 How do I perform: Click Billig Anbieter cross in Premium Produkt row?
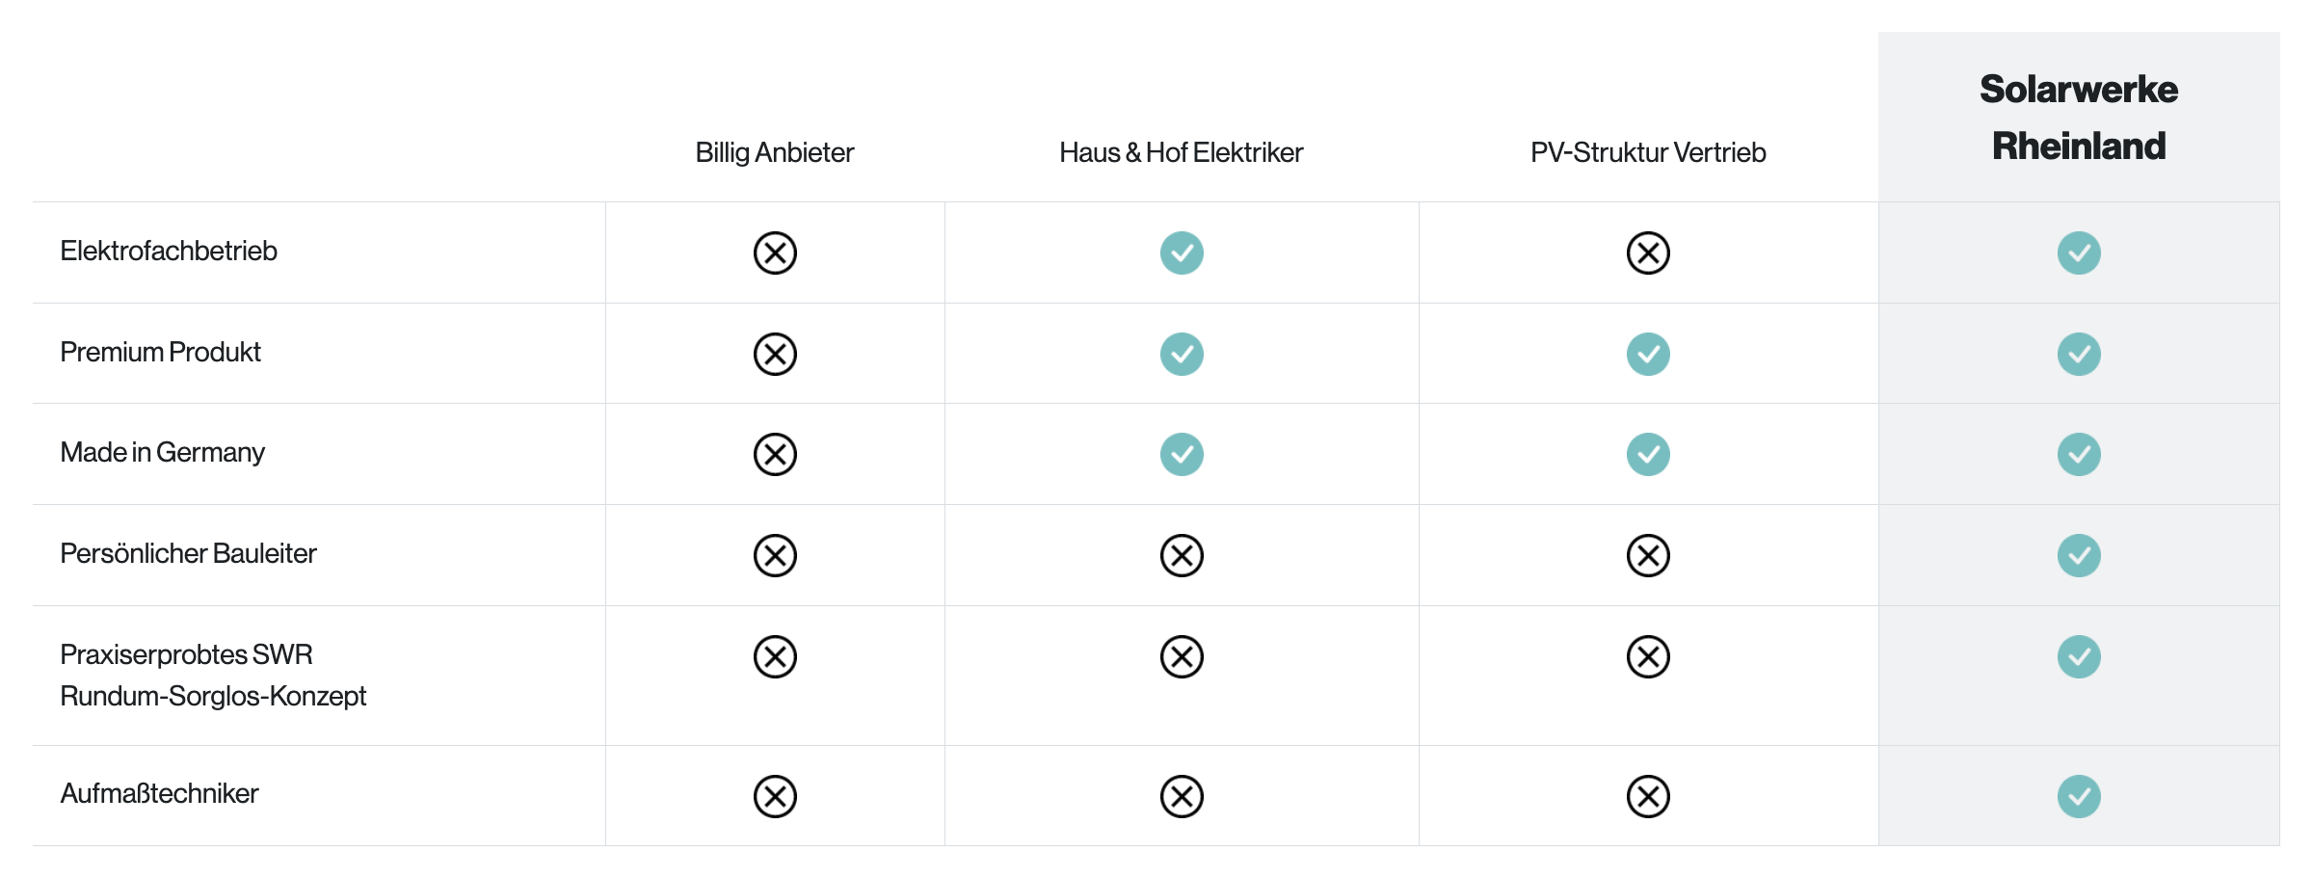coord(775,354)
